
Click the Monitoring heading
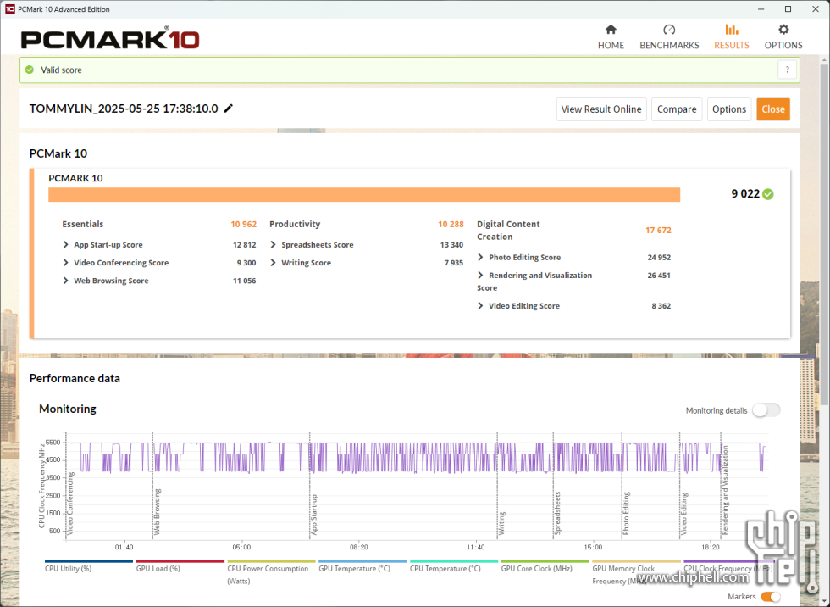(x=68, y=409)
